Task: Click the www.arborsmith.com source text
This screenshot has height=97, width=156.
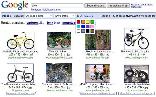Action: pyautogui.click(x=98, y=58)
